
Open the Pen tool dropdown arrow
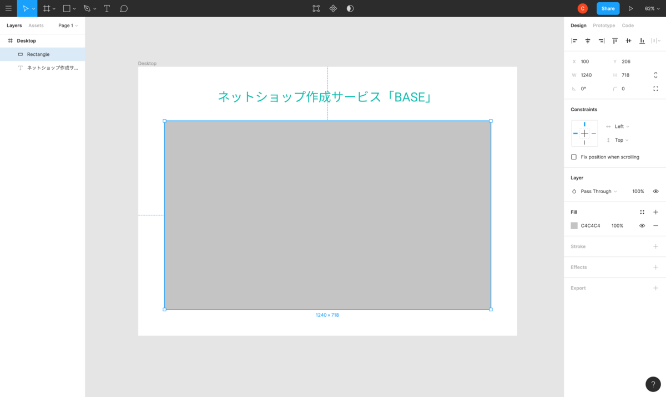coord(94,9)
